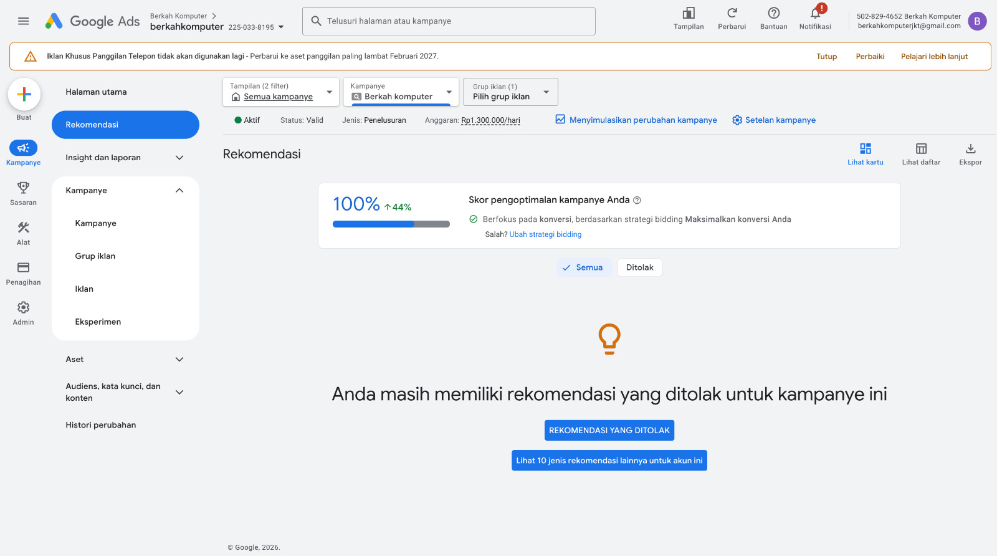Click Tutup in the warning banner
The height and width of the screenshot is (556, 997).
point(827,57)
